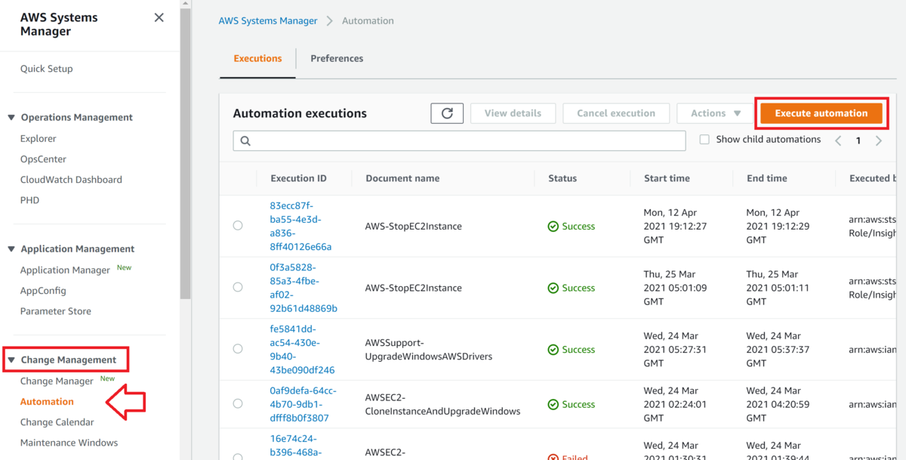
Task: Open execution ID 0af9defa link
Action: click(304, 404)
